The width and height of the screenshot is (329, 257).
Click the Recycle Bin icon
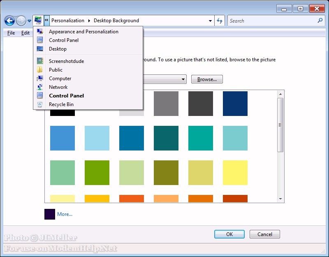click(40, 104)
